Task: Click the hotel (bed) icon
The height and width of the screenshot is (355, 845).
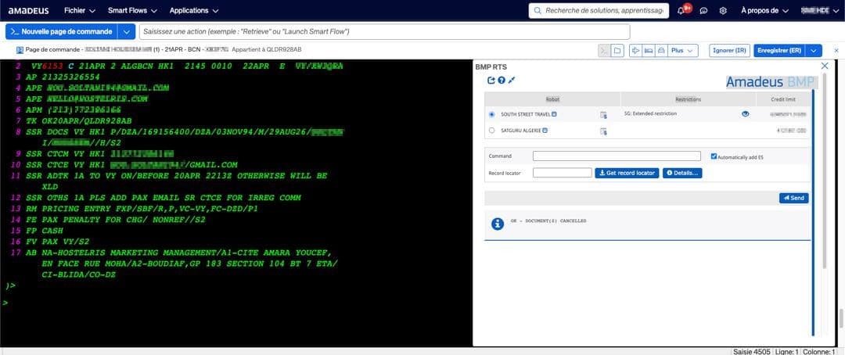Action: point(649,50)
